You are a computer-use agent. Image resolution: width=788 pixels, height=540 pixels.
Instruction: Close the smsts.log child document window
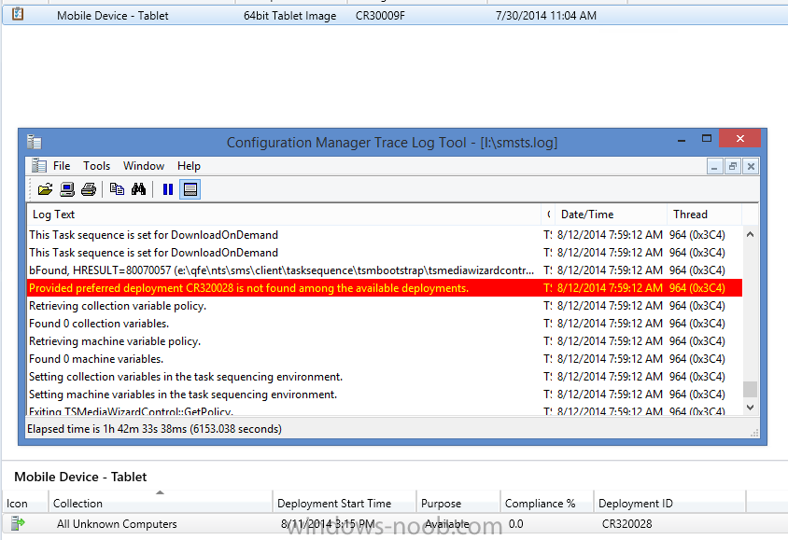click(x=751, y=166)
